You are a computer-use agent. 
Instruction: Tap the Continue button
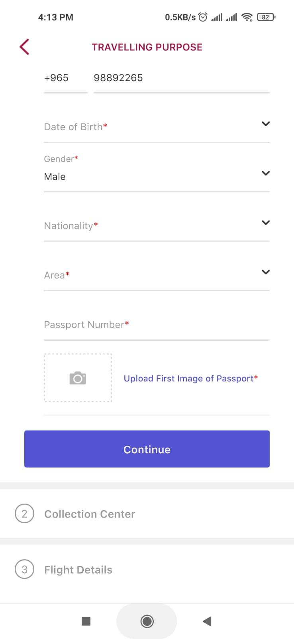[147, 449]
